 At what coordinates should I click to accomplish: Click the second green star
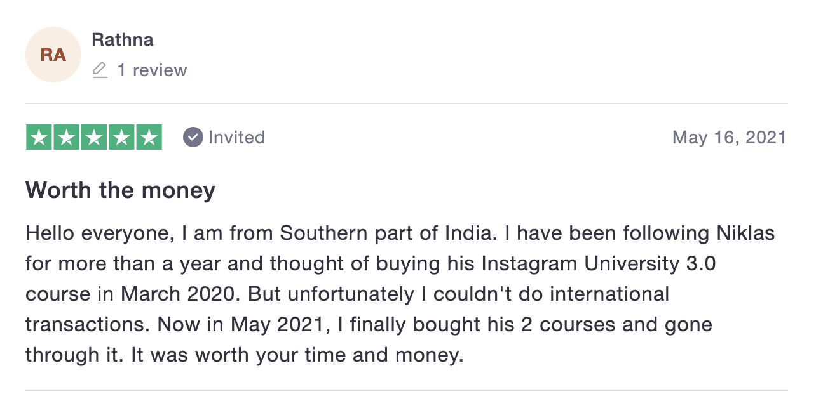pyautogui.click(x=67, y=138)
